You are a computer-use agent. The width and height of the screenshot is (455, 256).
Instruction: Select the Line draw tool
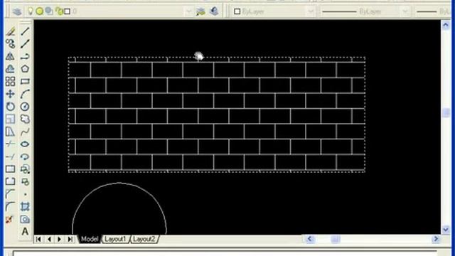point(25,31)
